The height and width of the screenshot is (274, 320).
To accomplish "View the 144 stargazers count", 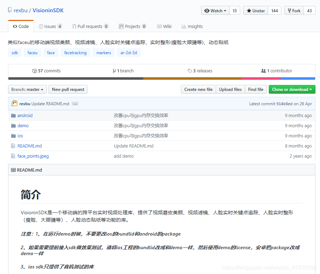I will [x=274, y=10].
